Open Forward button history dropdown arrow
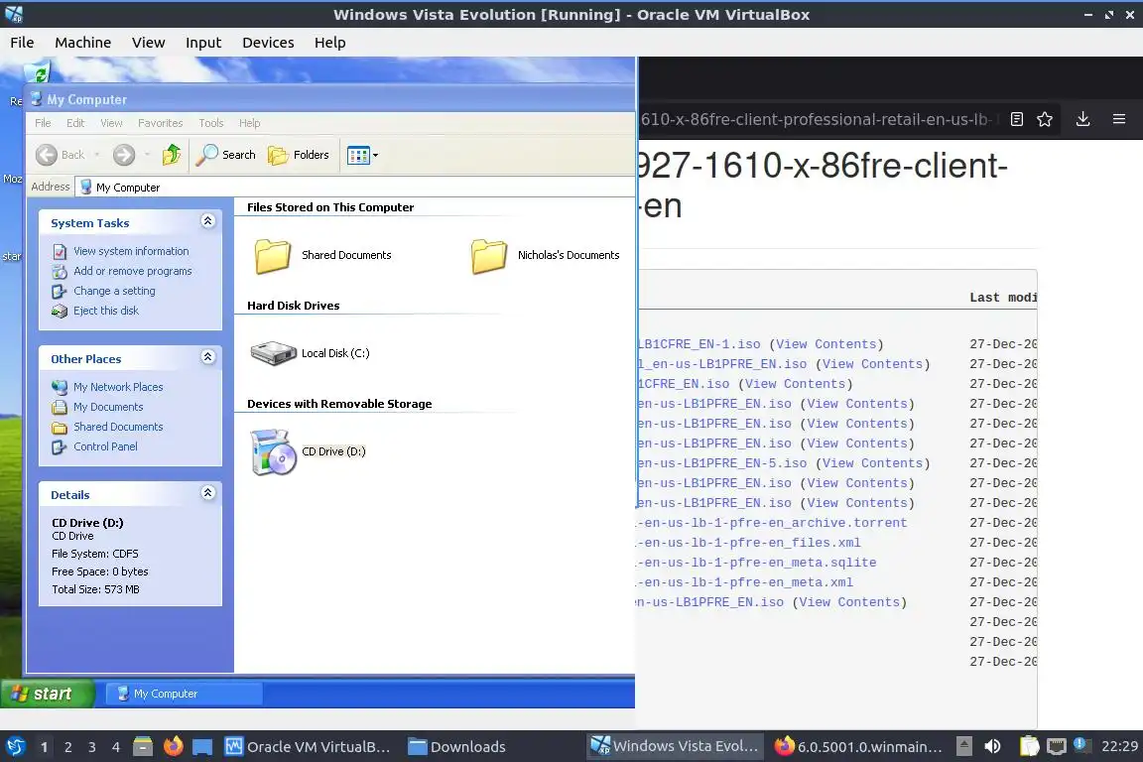Image resolution: width=1143 pixels, height=762 pixels. 147,155
